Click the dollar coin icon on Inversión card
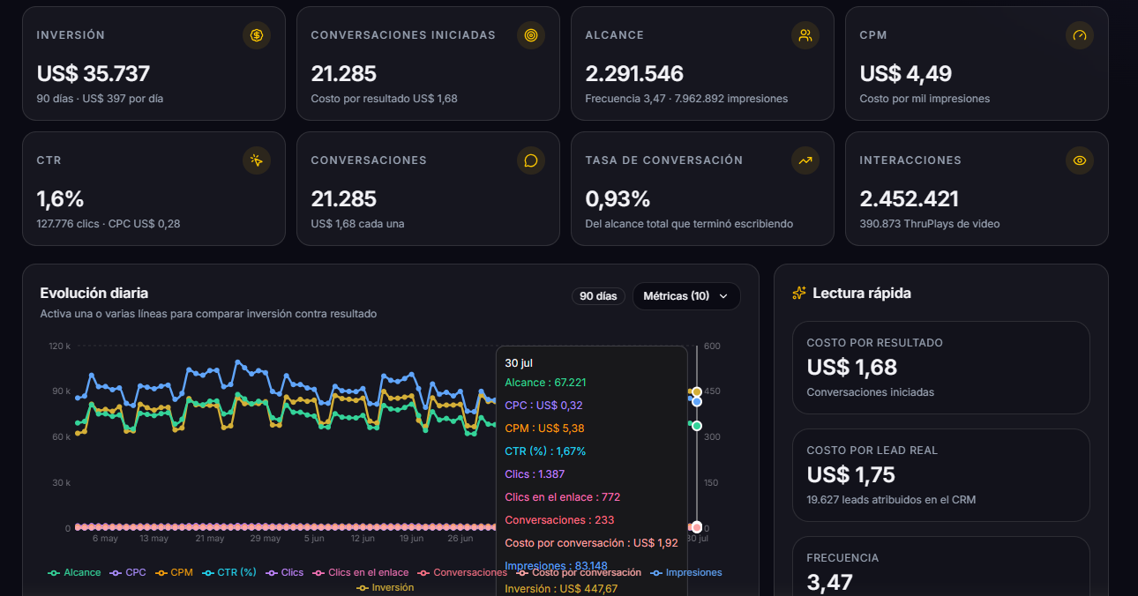Image resolution: width=1138 pixels, height=596 pixels. (x=257, y=35)
